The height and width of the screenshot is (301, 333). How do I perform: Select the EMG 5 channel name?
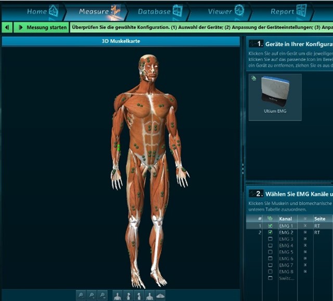[286, 252]
